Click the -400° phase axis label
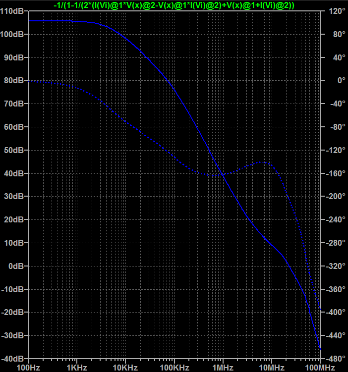348x372 pixels. [x=336, y=312]
